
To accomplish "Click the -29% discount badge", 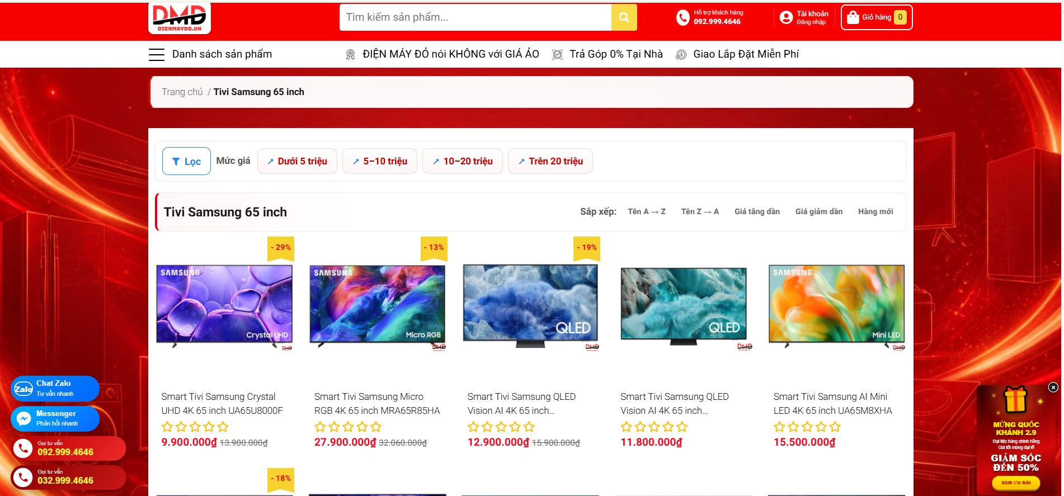I will (281, 248).
